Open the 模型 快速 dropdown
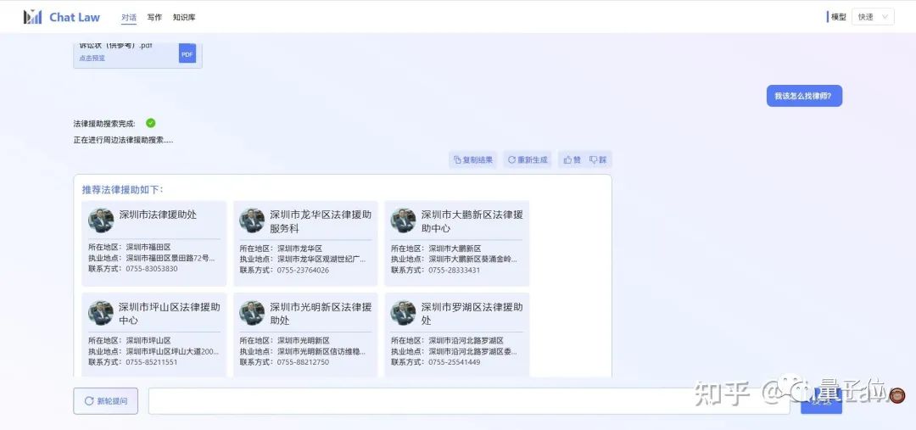 click(x=872, y=17)
